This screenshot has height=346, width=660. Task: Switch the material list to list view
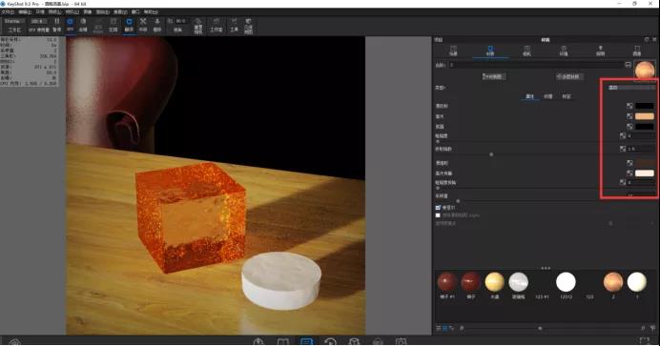[439, 328]
